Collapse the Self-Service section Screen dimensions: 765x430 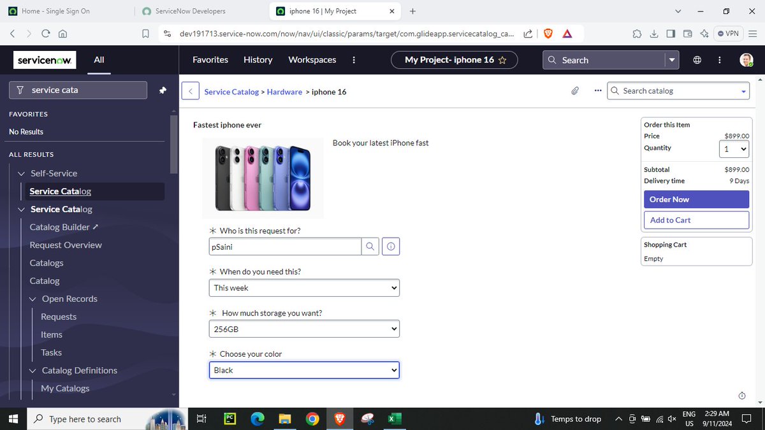(x=22, y=173)
